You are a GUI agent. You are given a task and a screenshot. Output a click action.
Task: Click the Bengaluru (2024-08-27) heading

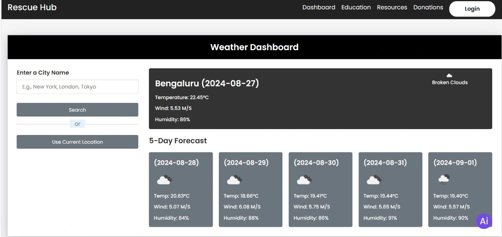207,83
